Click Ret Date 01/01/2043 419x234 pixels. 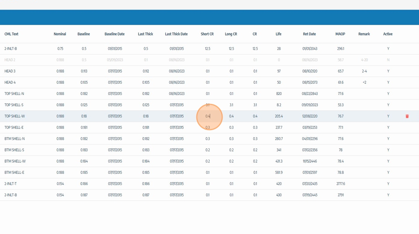click(x=310, y=49)
